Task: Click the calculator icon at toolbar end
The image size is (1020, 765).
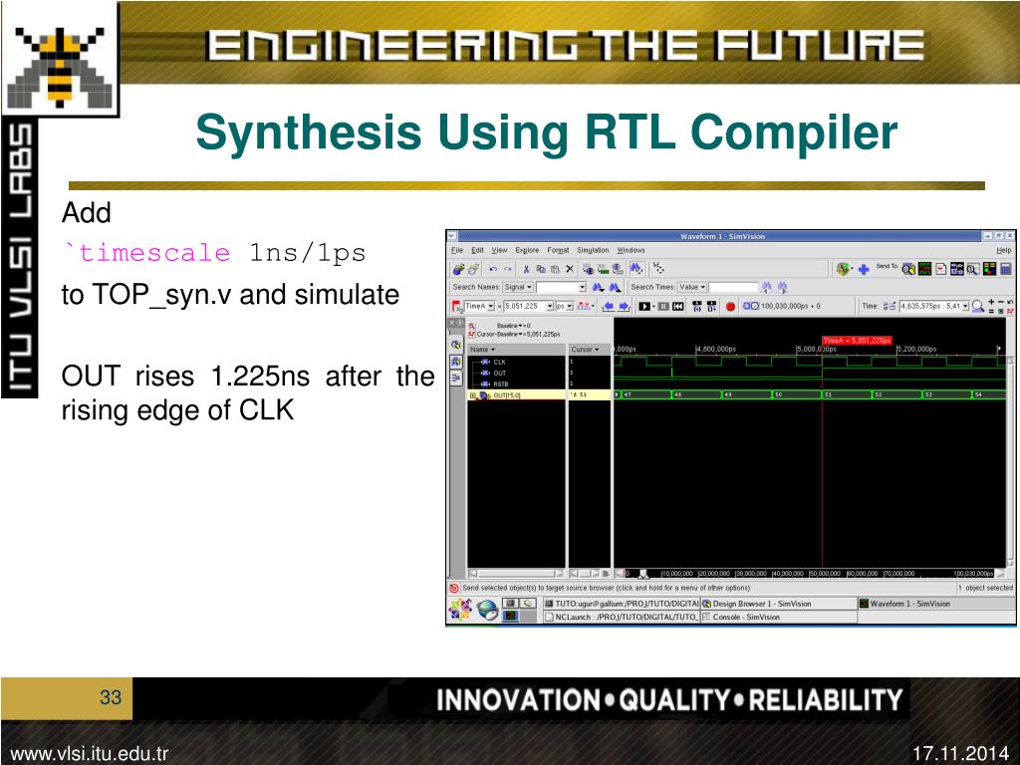Action: click(x=1006, y=269)
